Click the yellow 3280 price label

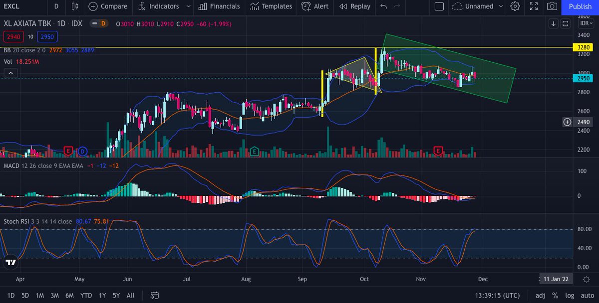584,48
